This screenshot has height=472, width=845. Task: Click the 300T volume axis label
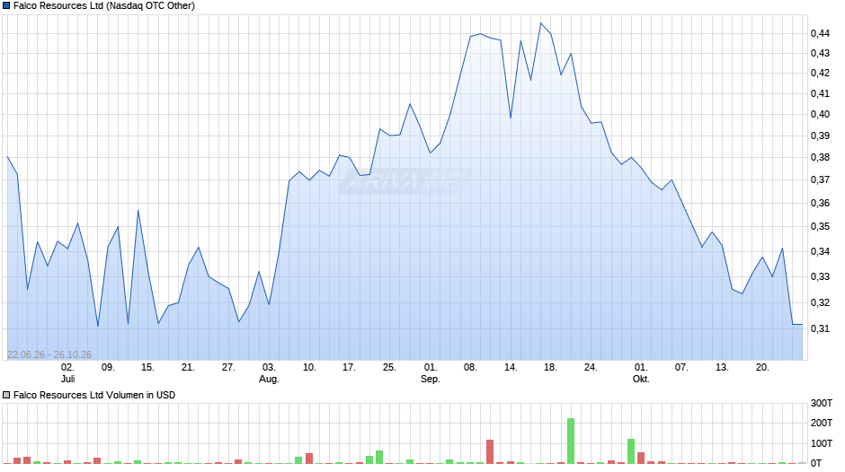click(822, 403)
